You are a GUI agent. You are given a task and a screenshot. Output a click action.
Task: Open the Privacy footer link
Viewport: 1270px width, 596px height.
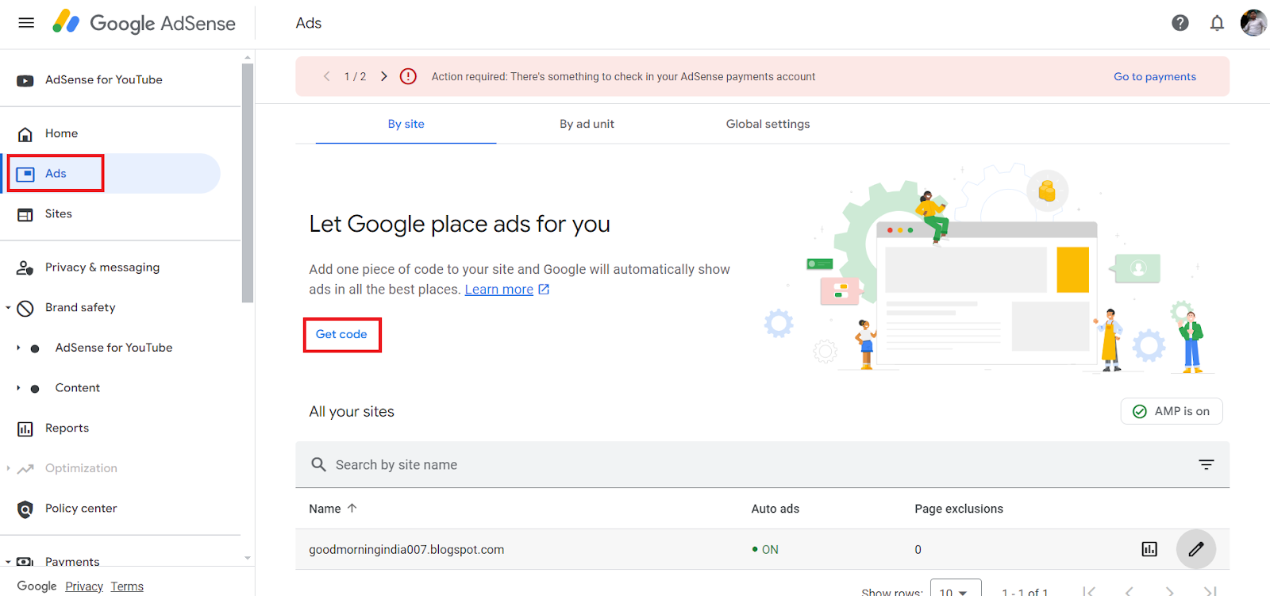(x=84, y=586)
